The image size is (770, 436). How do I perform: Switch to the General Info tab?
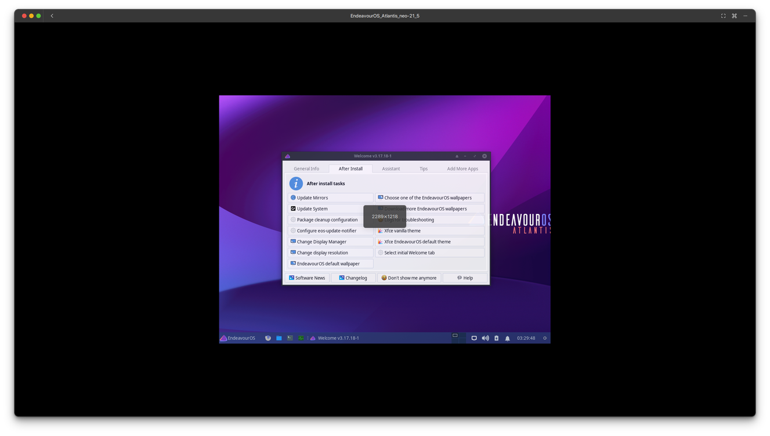point(306,169)
